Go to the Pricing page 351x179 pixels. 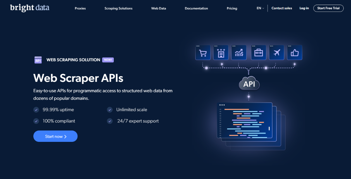tap(232, 8)
